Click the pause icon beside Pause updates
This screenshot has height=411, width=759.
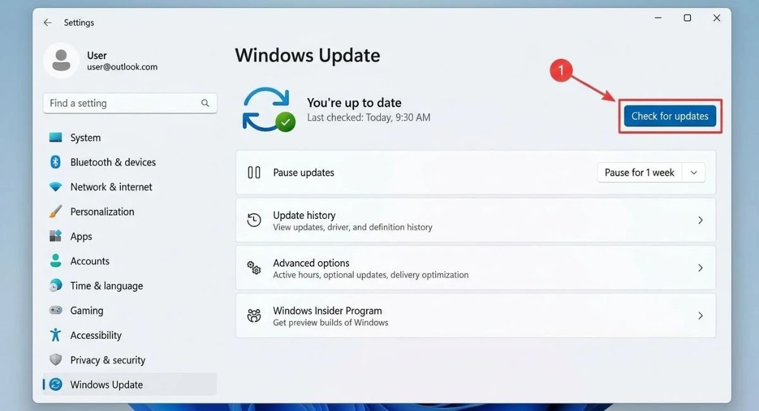click(254, 172)
